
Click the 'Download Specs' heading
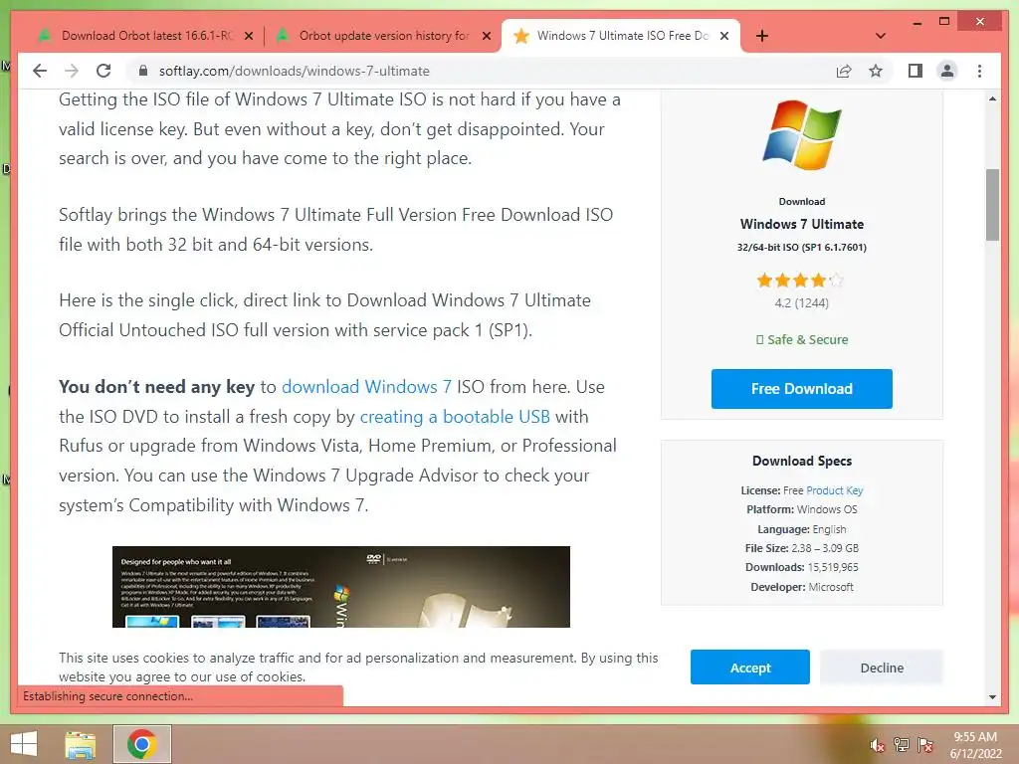[x=802, y=461]
